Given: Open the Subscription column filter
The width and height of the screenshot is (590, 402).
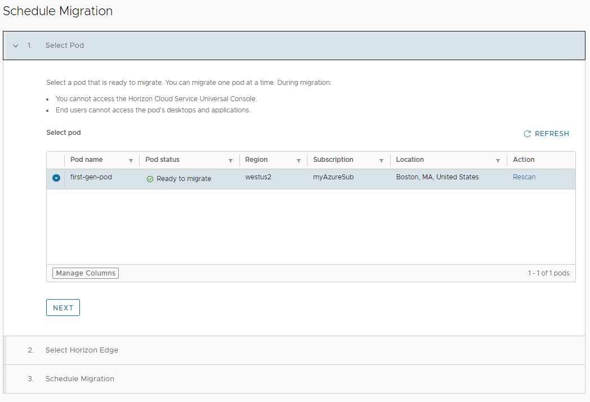Looking at the screenshot, I should pos(381,161).
